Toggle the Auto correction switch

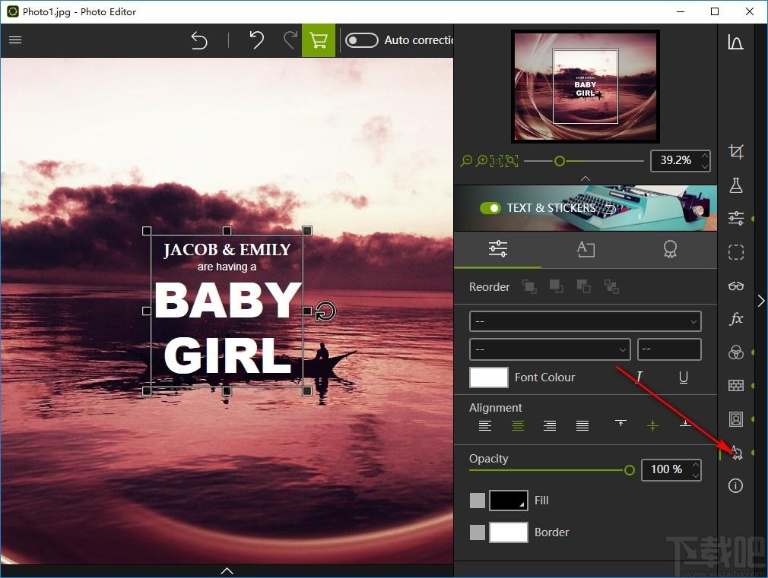(x=361, y=40)
